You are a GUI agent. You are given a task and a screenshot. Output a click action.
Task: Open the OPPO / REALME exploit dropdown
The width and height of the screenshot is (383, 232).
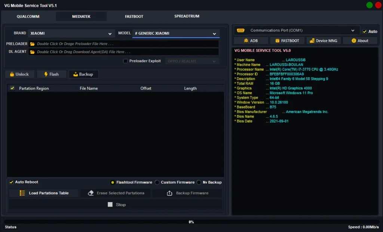[192, 61]
